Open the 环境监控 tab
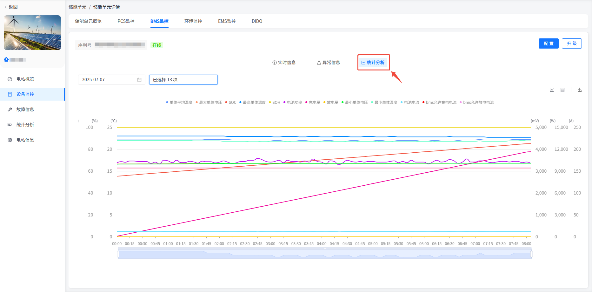Image resolution: width=592 pixels, height=292 pixels. [193, 21]
